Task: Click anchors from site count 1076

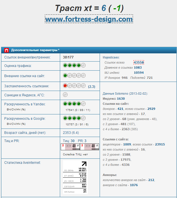Action: pyautogui.click(x=134, y=185)
